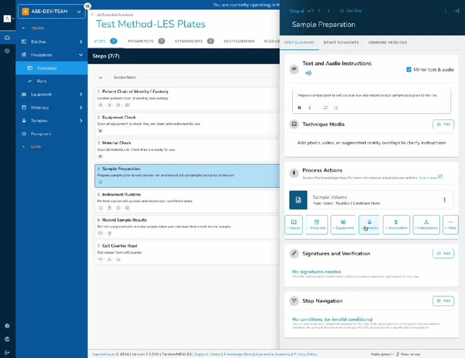Go to the previous step with the left arrow
This screenshot has height=358, width=465.
tap(319, 10)
